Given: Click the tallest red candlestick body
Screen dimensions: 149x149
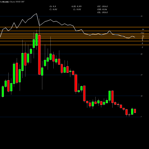Looking at the screenshot, I should click(x=39, y=55).
